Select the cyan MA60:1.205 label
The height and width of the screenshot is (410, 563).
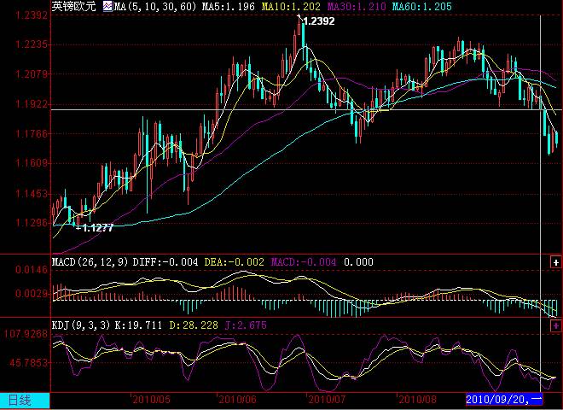pos(421,7)
